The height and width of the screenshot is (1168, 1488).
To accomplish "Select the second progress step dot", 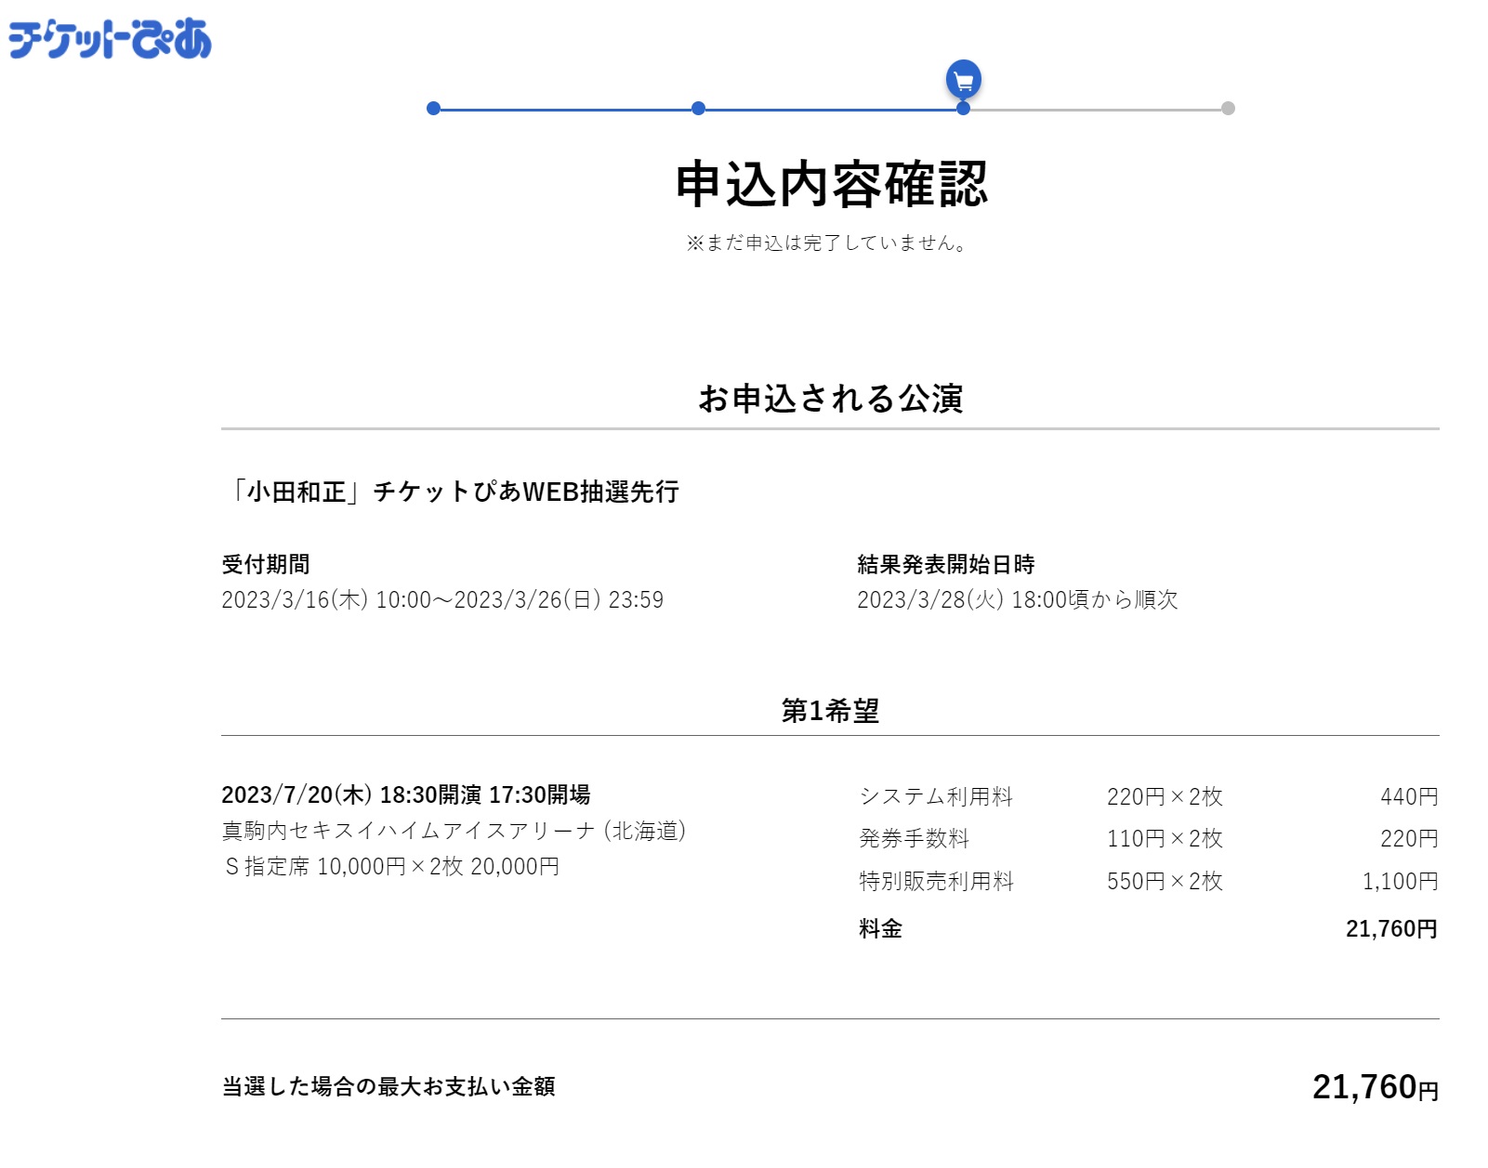I will pos(698,109).
